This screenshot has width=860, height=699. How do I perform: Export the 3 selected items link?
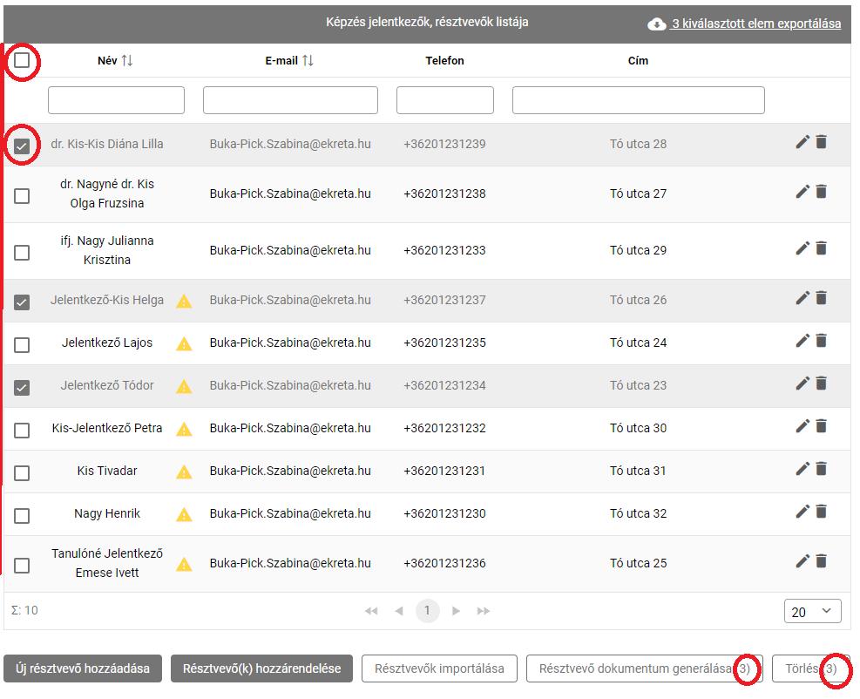click(x=756, y=24)
